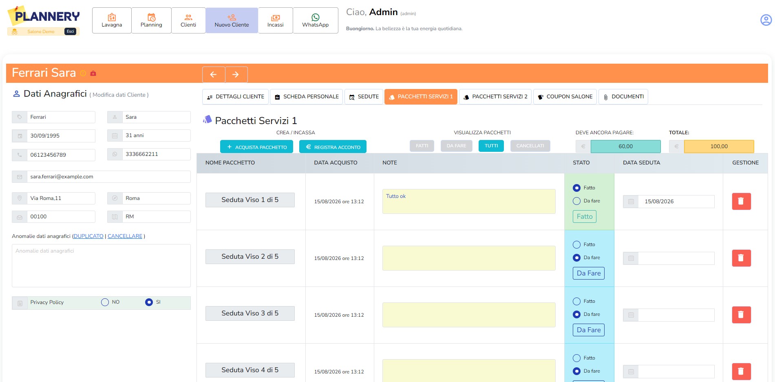The width and height of the screenshot is (775, 382).
Task: Open date picker for Seduta Viso 3 session
Action: tap(631, 315)
